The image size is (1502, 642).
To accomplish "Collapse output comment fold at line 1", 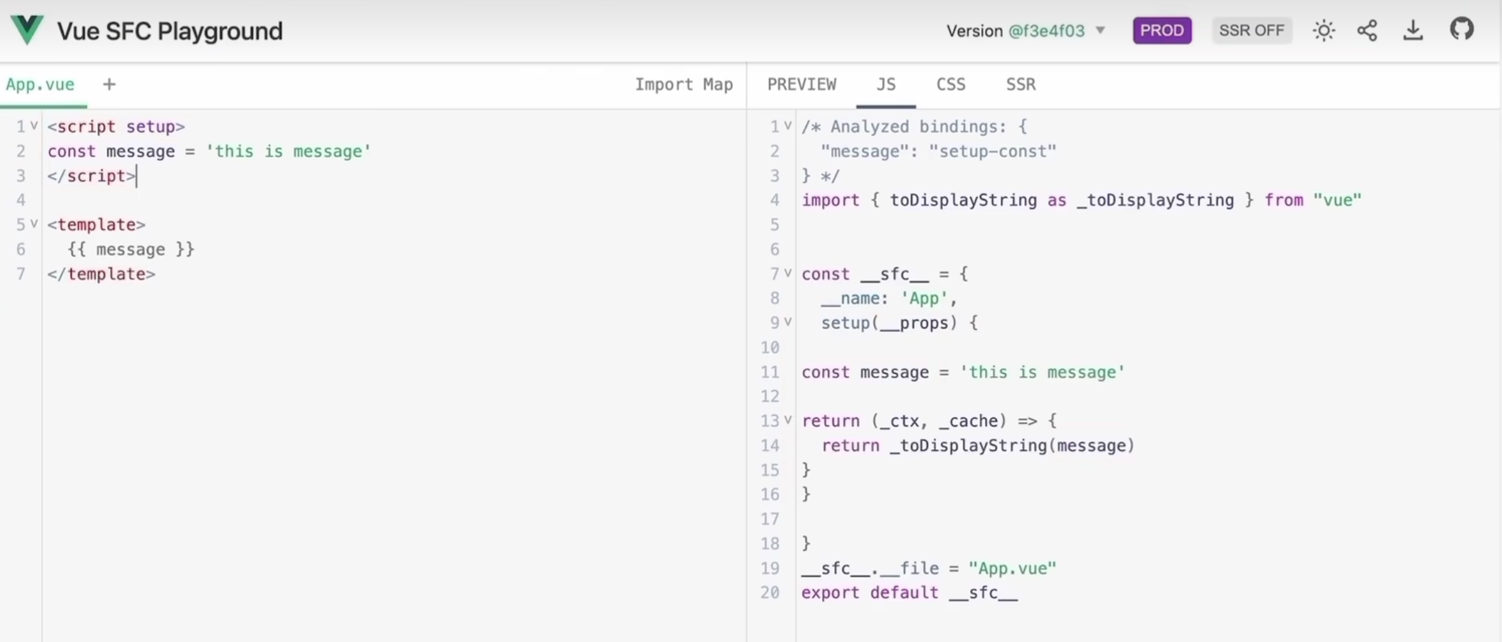I will coord(788,126).
